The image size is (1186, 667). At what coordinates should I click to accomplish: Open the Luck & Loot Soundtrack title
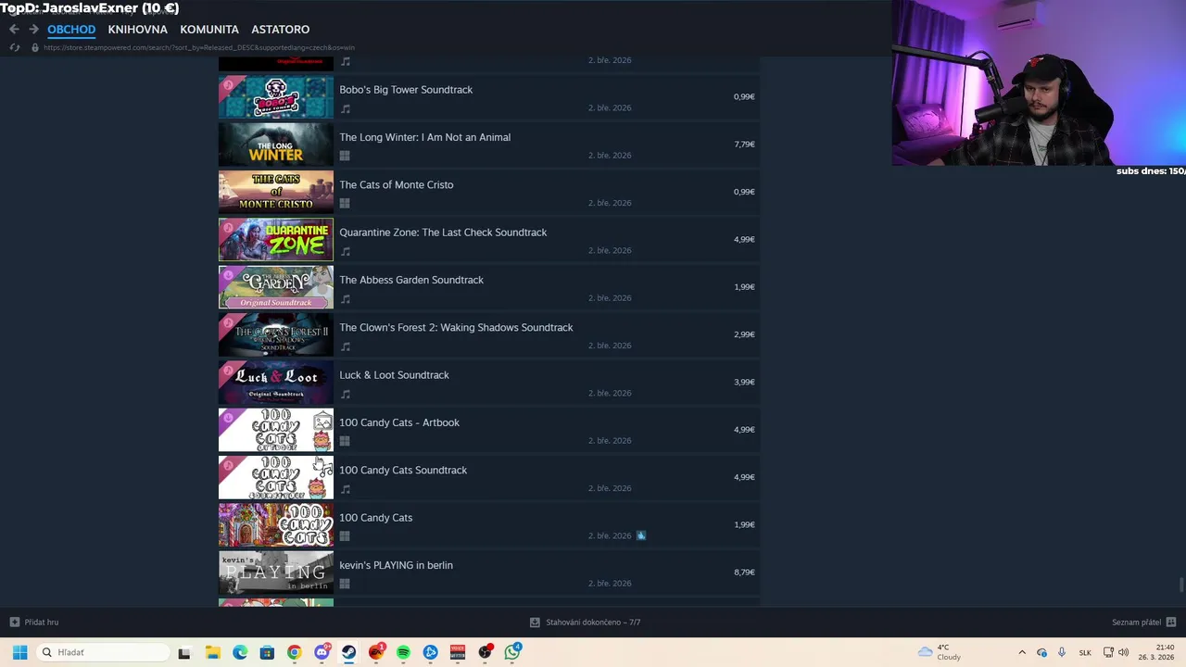point(394,375)
